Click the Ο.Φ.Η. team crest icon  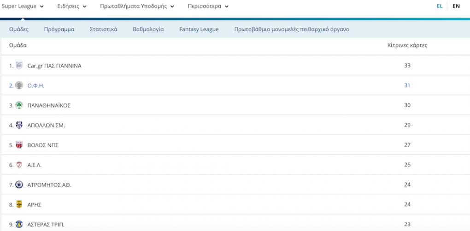[x=19, y=85]
